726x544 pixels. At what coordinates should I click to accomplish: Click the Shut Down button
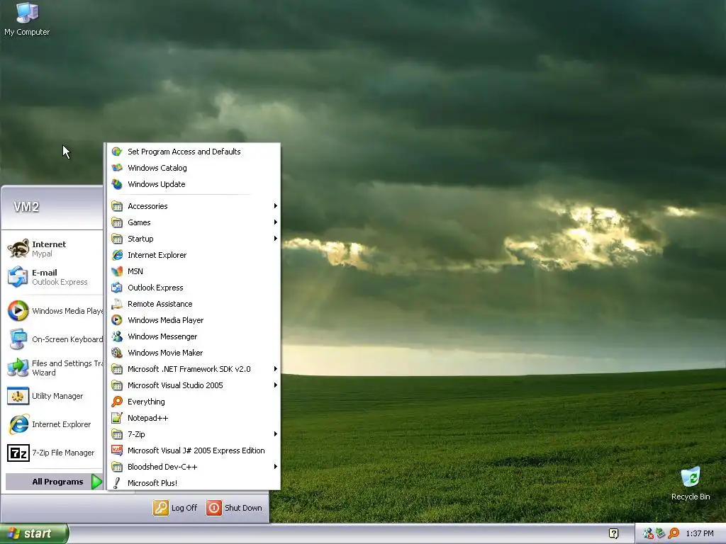click(234, 507)
